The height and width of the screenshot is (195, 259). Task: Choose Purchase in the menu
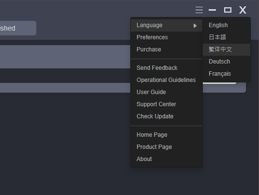pos(167,49)
